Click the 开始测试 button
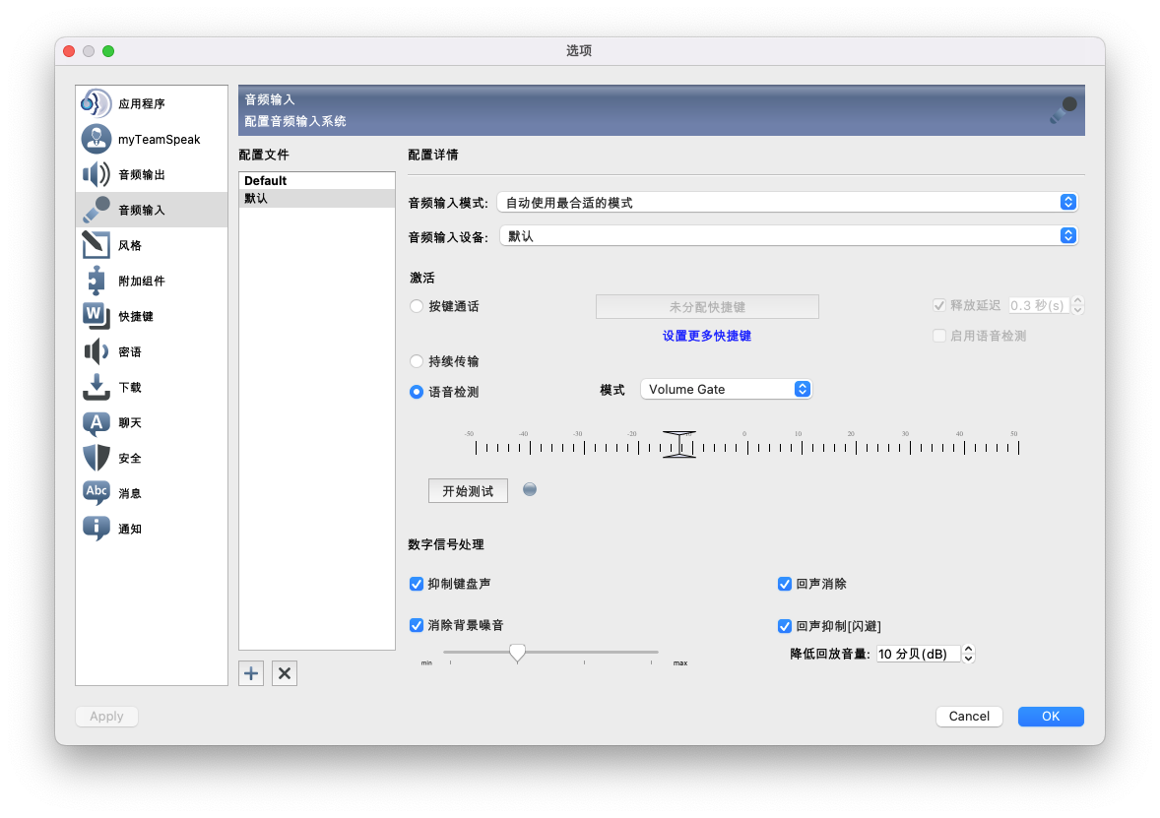Image resolution: width=1160 pixels, height=818 pixels. pyautogui.click(x=468, y=490)
